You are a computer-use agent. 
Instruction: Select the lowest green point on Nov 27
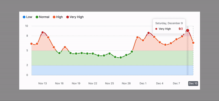tap(121, 58)
